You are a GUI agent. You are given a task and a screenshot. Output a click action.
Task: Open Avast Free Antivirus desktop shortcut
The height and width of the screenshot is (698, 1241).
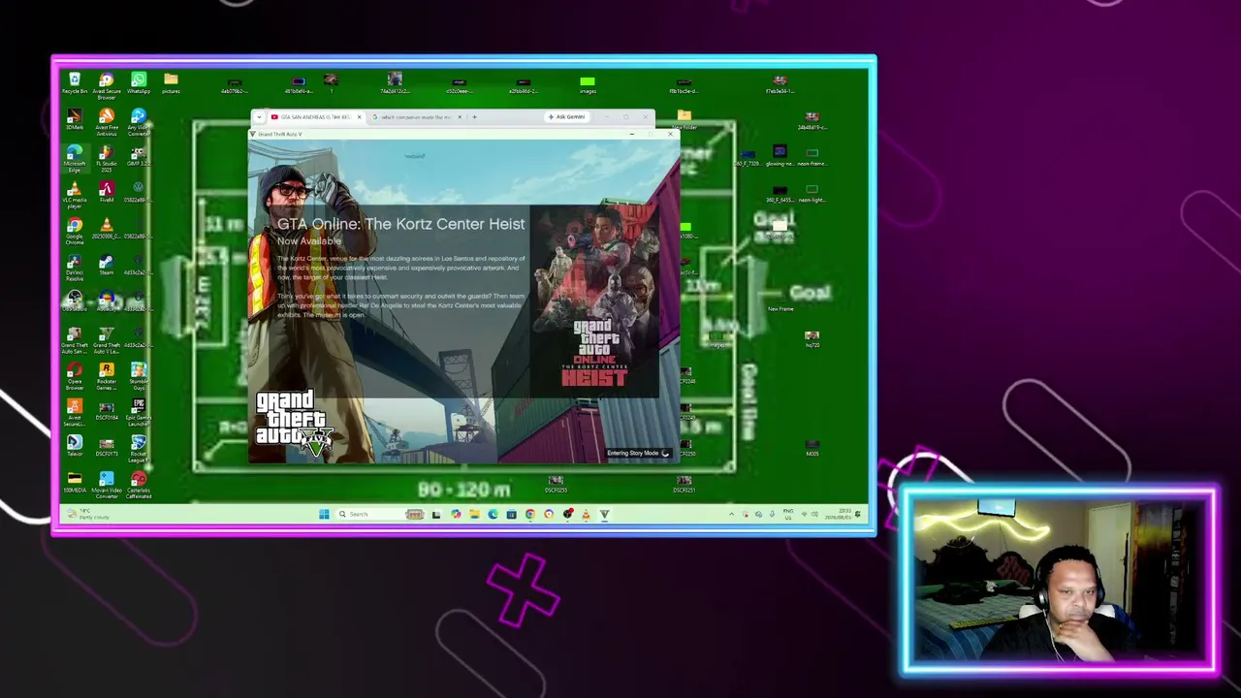(107, 122)
